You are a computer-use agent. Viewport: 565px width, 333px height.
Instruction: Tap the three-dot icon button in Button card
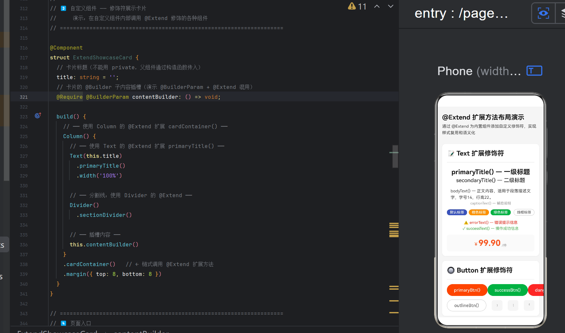point(513,305)
